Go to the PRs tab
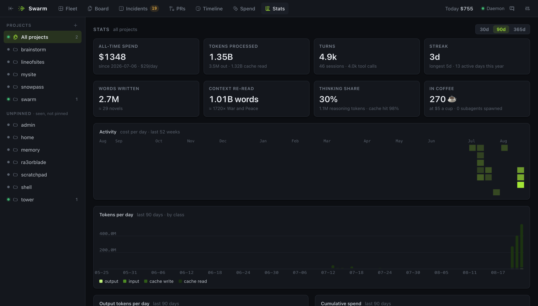 [x=178, y=9]
